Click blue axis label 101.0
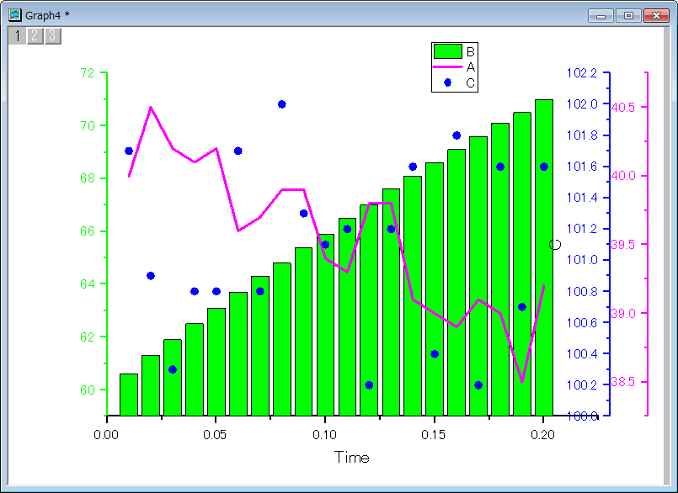678x493 pixels. (582, 260)
